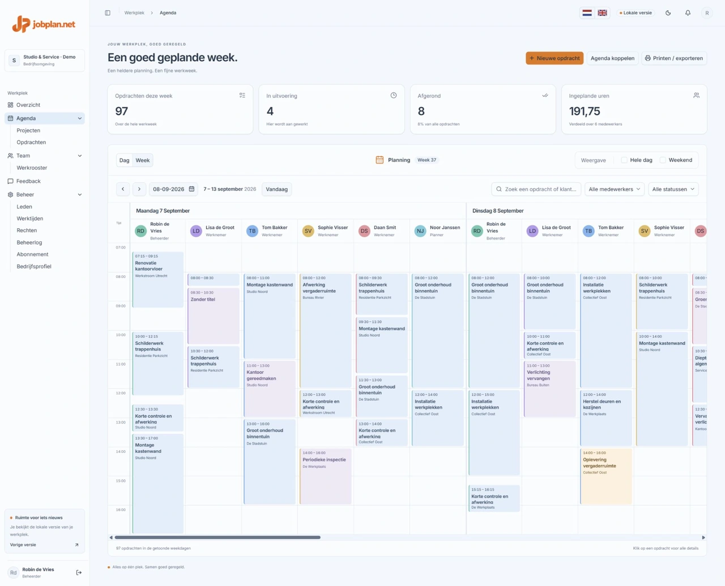725x586 pixels.
Task: Collapse the Agenda menu chevron
Action: point(80,118)
